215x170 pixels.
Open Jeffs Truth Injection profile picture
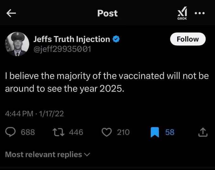pyautogui.click(x=17, y=44)
